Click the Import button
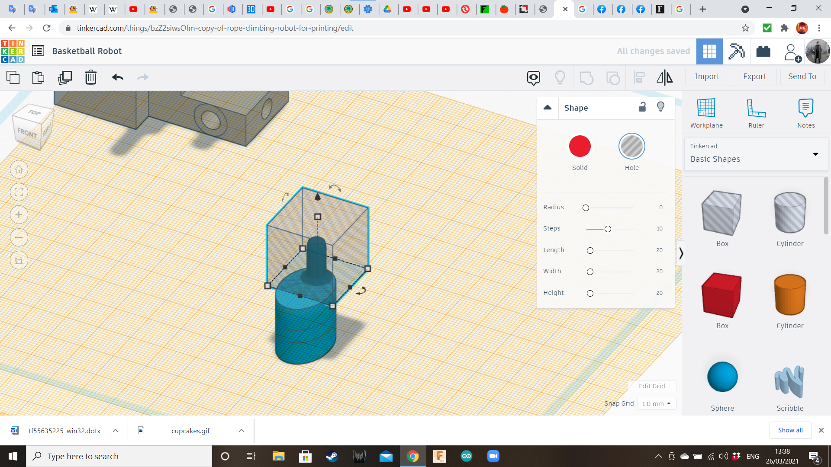 (x=707, y=77)
